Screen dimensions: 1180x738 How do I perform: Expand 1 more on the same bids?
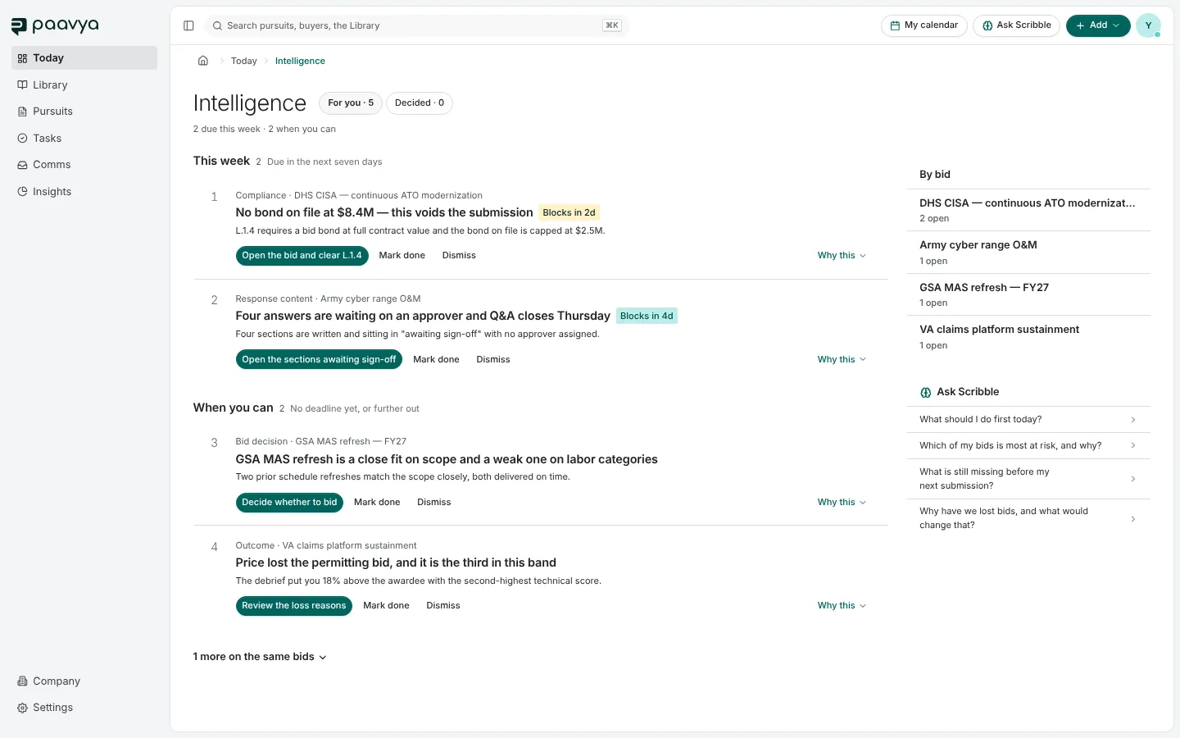(x=260, y=657)
